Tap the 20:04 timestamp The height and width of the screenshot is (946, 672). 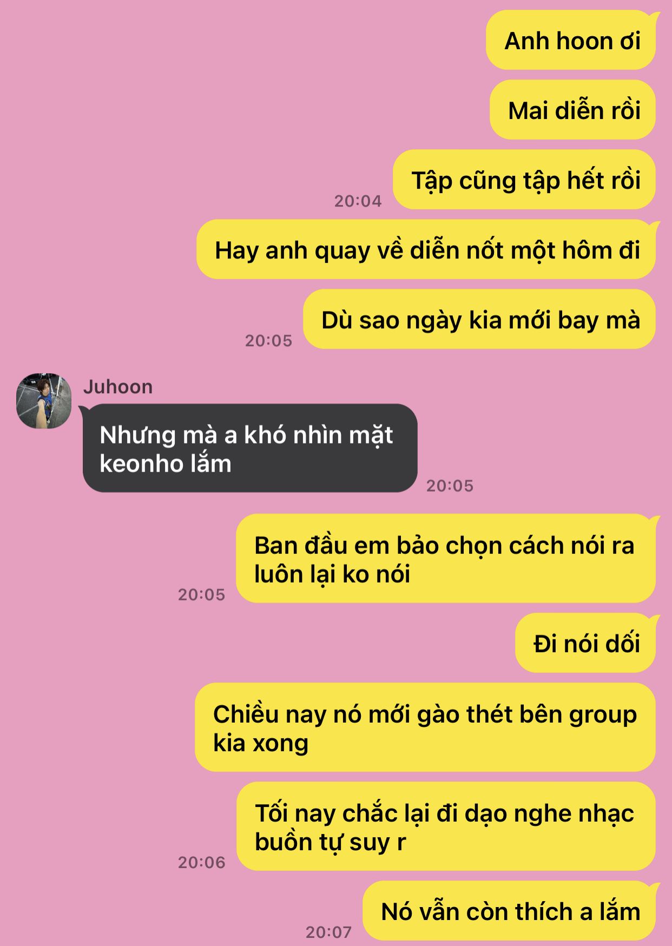click(358, 201)
